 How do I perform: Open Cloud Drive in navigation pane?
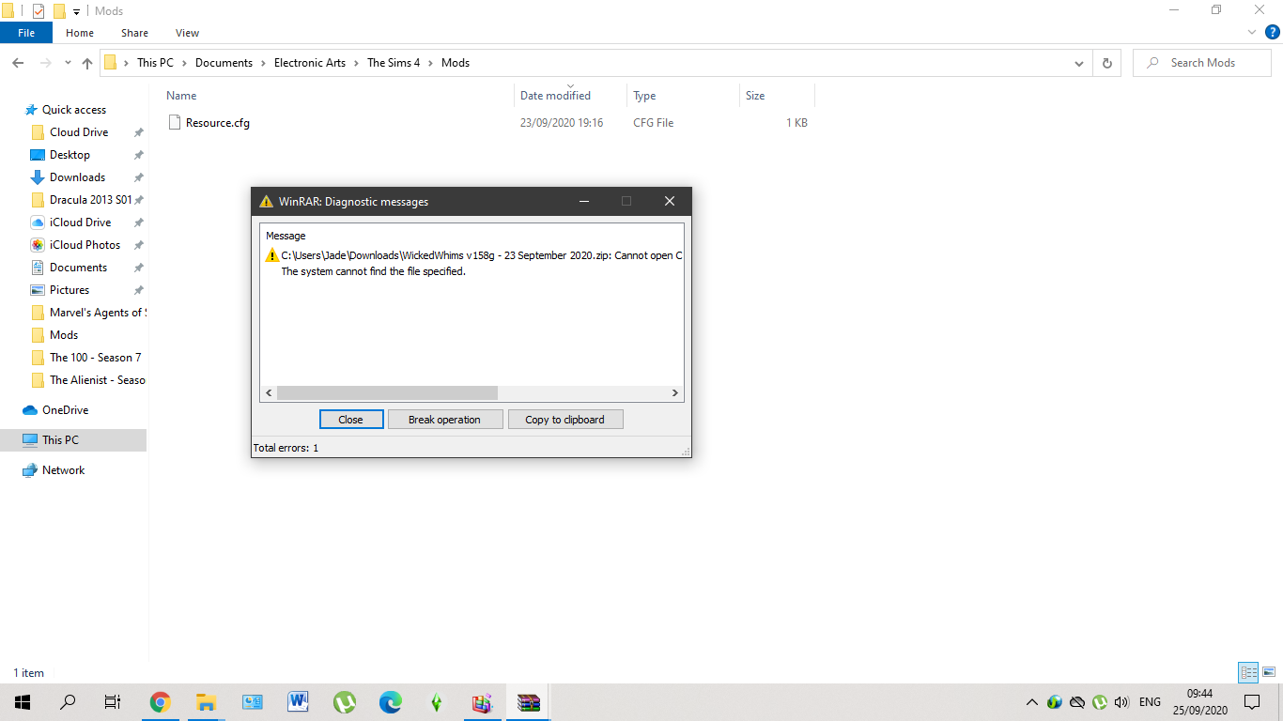pyautogui.click(x=79, y=132)
